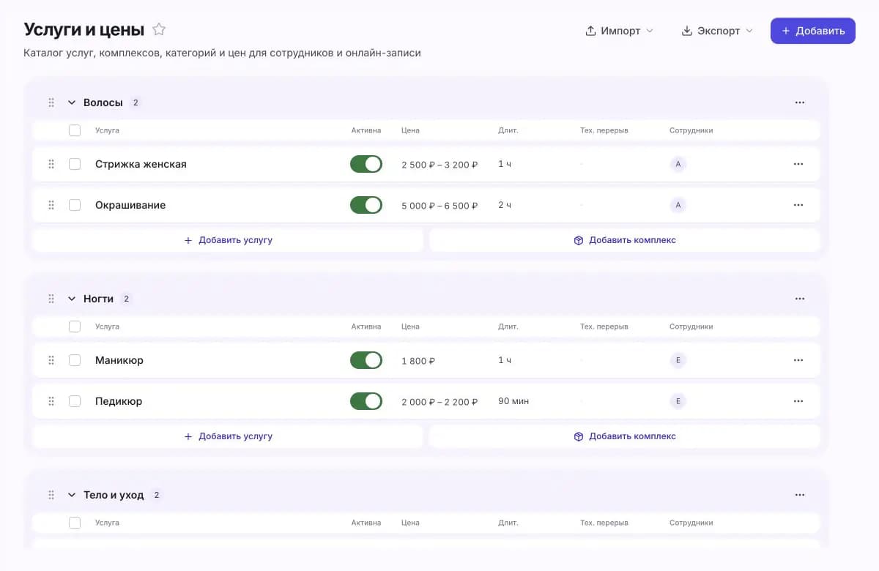Open three-dot menu for Педикюр row

(798, 401)
